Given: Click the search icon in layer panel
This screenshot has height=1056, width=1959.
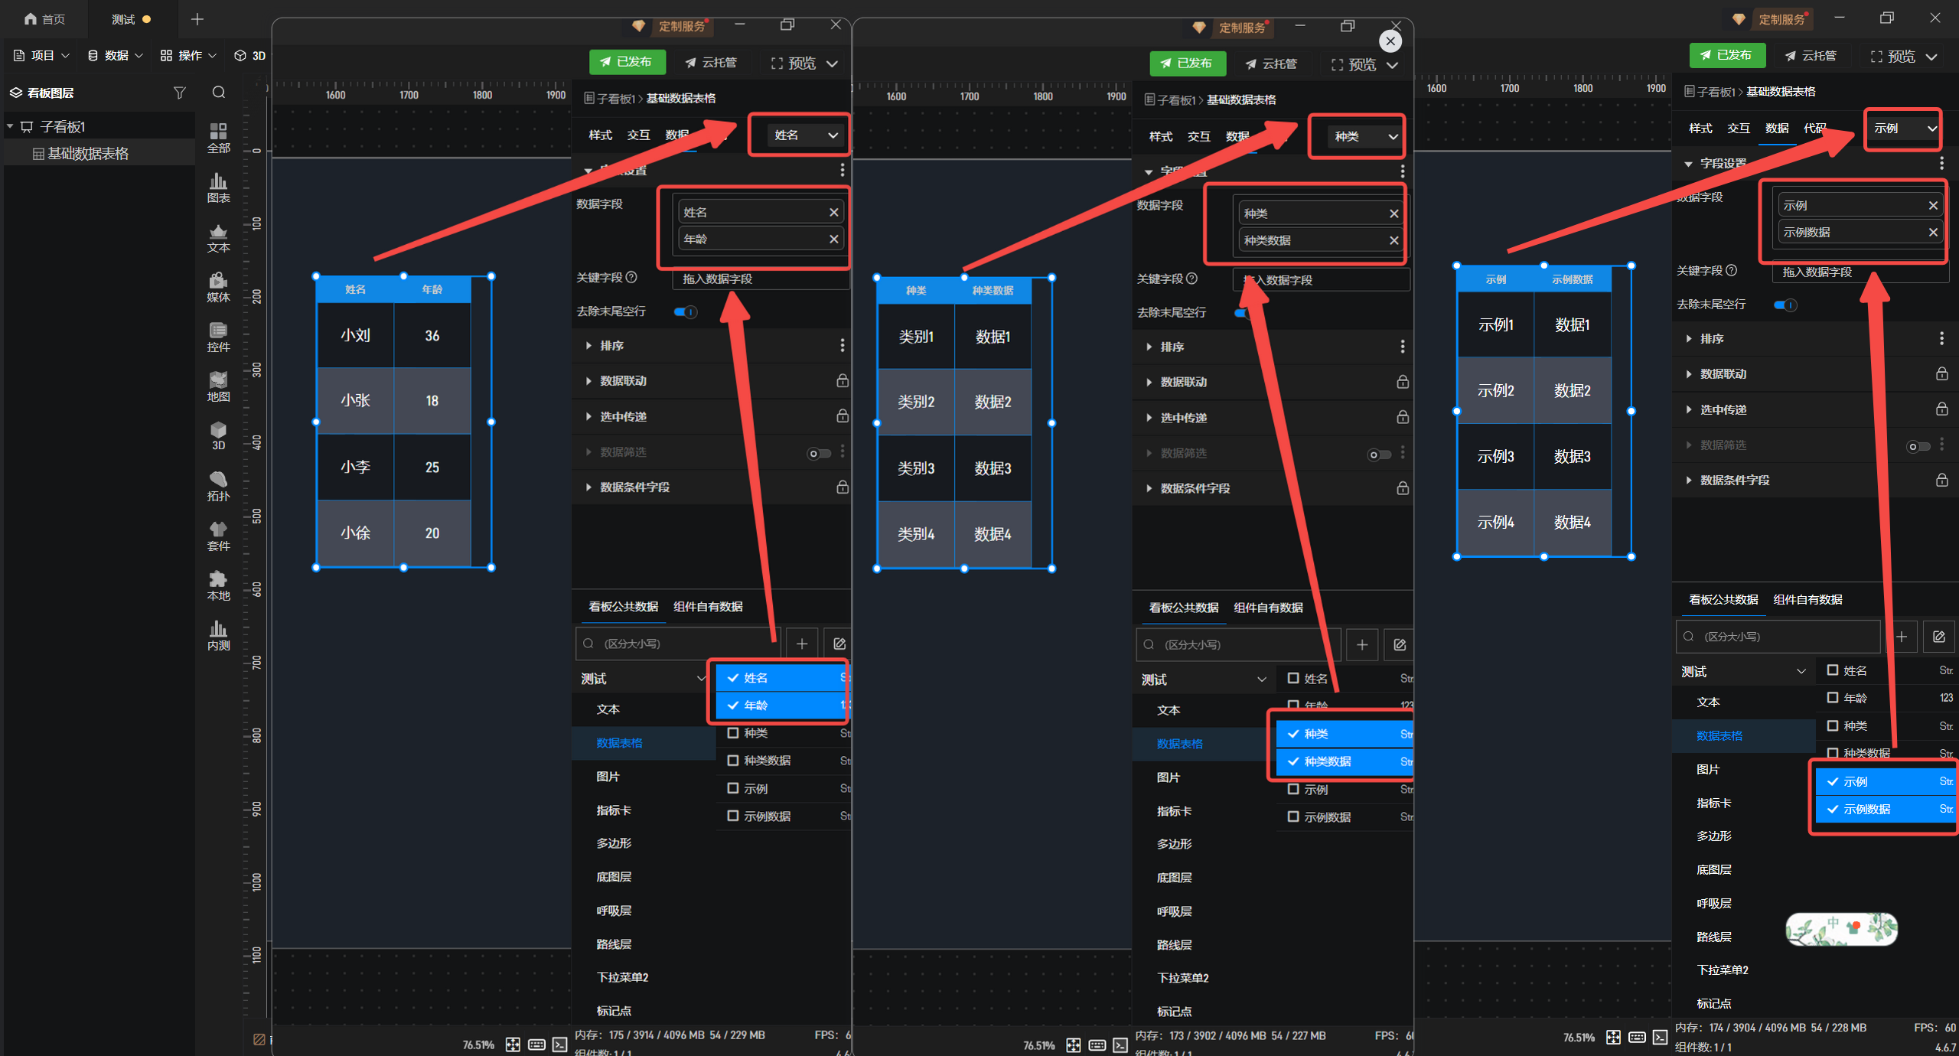Looking at the screenshot, I should tap(219, 93).
